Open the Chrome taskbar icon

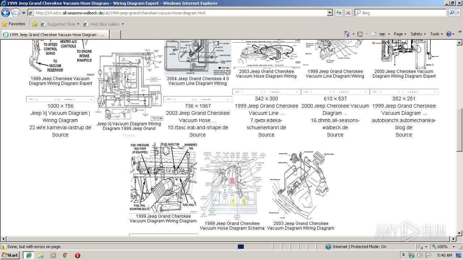click(65, 255)
